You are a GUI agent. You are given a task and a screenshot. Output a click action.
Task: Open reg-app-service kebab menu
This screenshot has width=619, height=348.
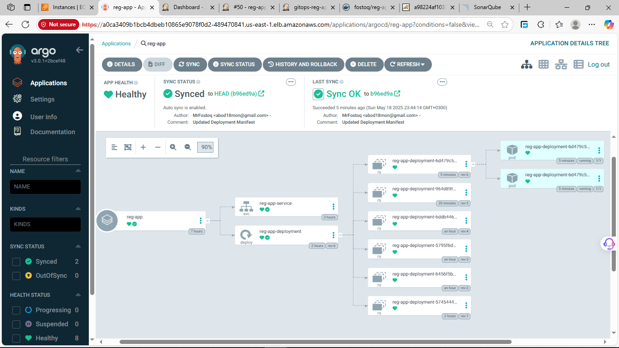(x=334, y=207)
